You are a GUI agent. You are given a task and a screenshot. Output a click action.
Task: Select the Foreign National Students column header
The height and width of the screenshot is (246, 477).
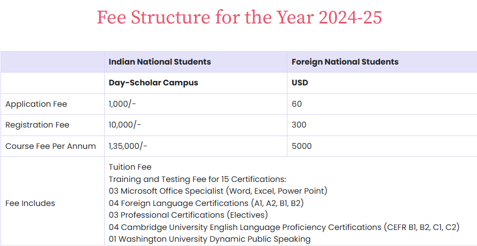click(x=345, y=62)
